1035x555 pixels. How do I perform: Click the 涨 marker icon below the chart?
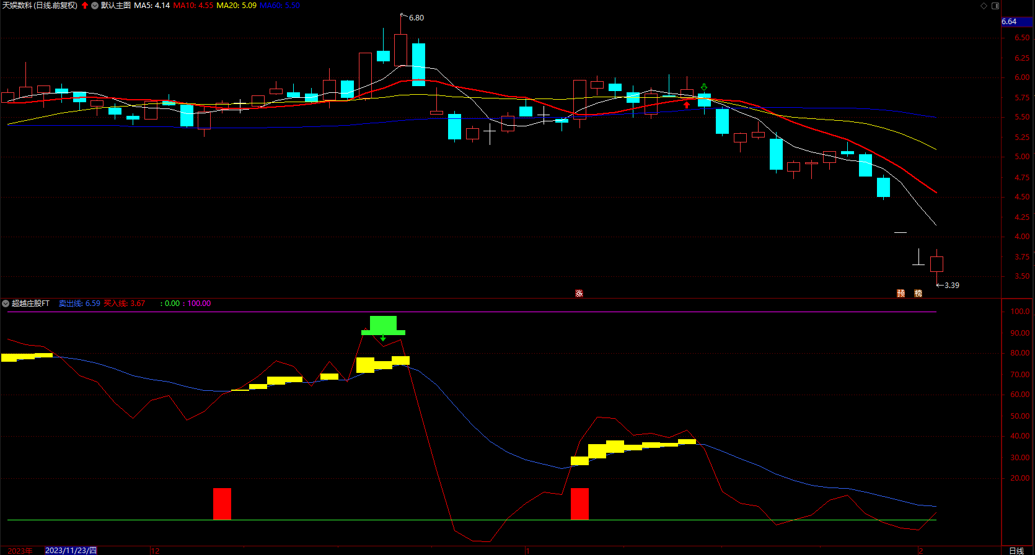click(579, 294)
